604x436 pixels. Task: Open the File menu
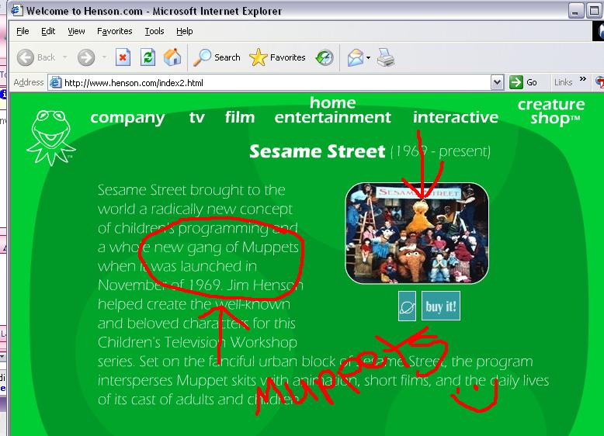point(23,31)
